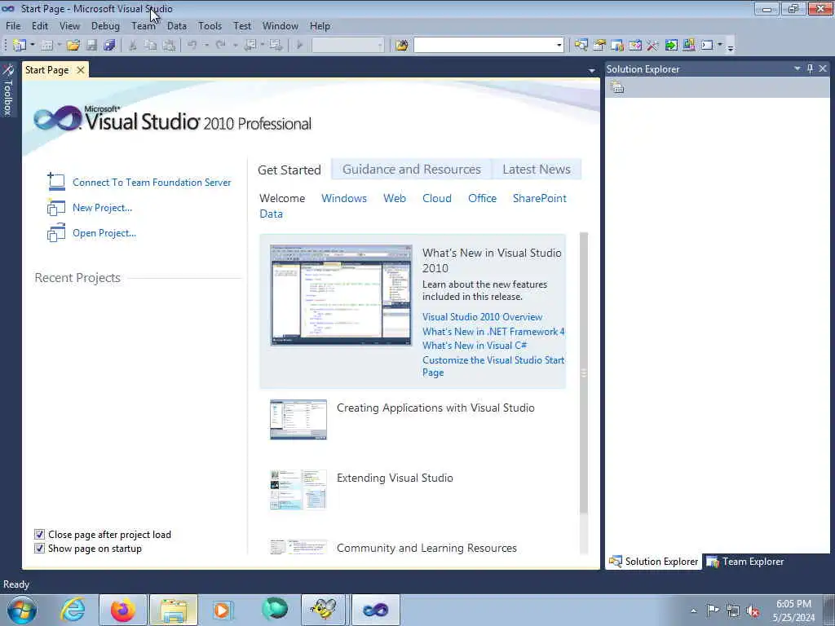Open the Redo history dropdown arrow

(x=235, y=46)
